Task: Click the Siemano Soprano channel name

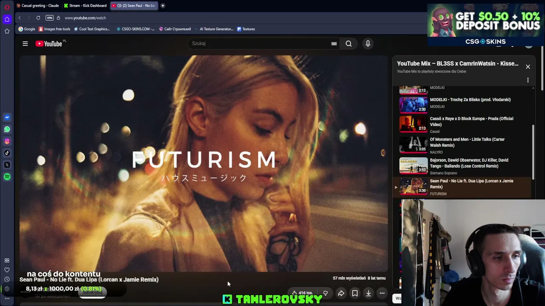Action: 444,173
